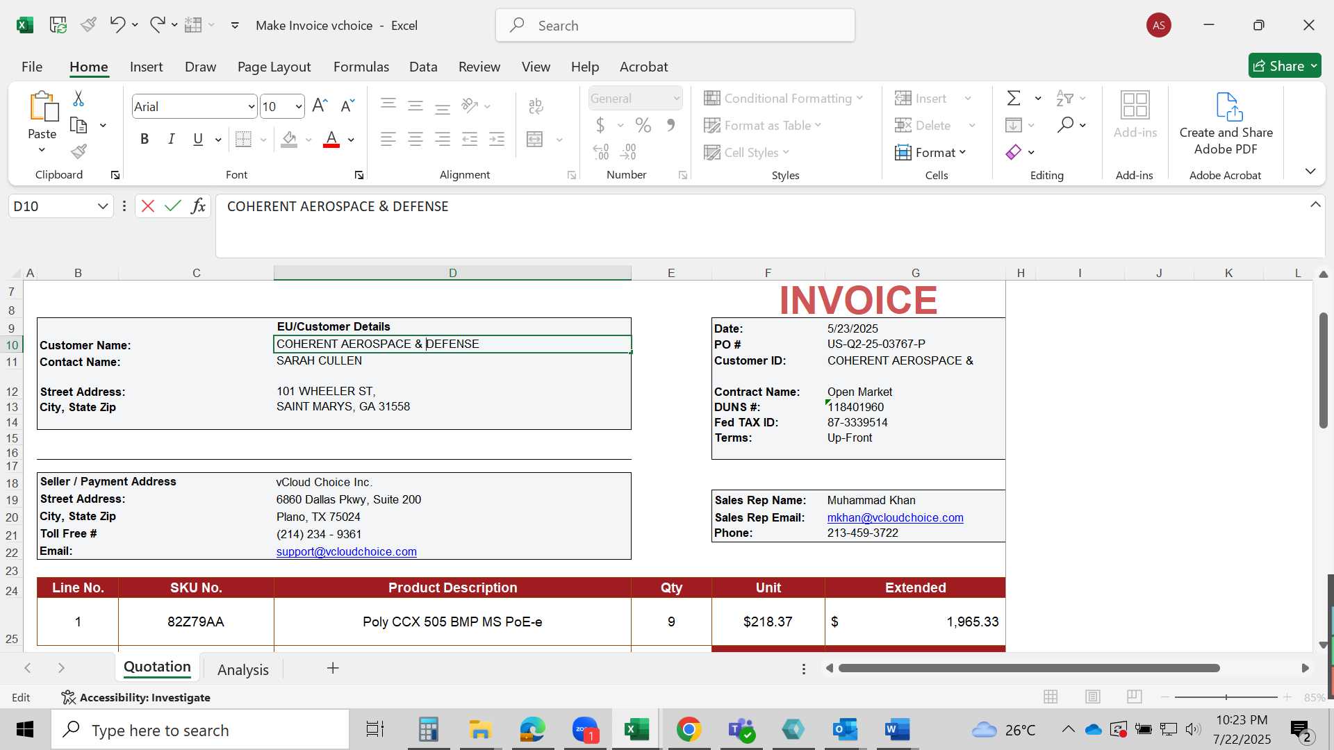The height and width of the screenshot is (750, 1334).
Task: Open the support@vcloudchoice.com link
Action: pos(347,551)
